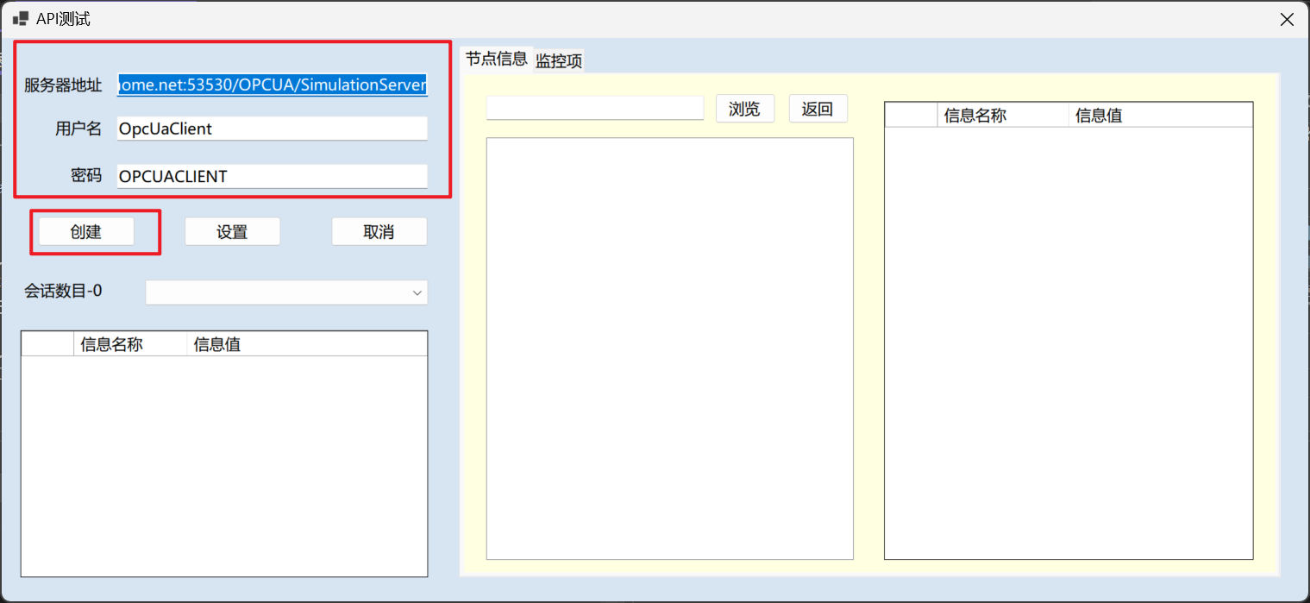Click the API测试 window title text
This screenshot has width=1310, height=603.
[63, 19]
